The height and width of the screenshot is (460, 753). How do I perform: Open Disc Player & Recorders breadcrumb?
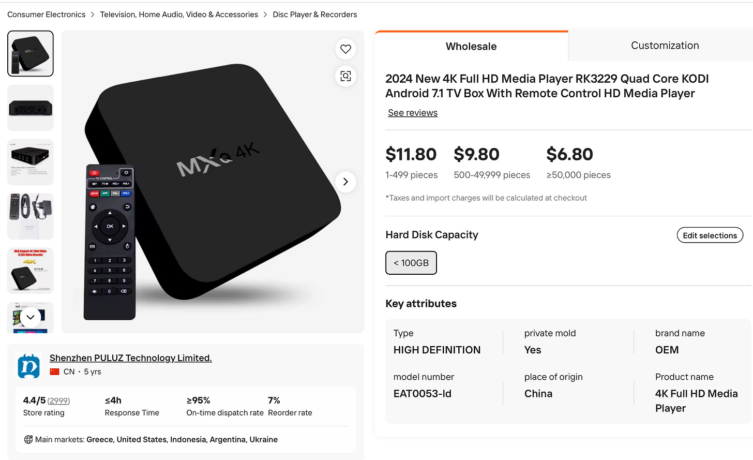tap(315, 14)
